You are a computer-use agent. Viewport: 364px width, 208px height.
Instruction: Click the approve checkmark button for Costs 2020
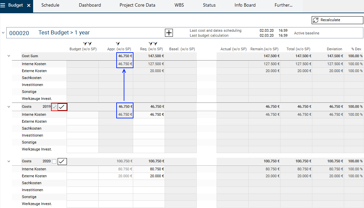point(62,161)
